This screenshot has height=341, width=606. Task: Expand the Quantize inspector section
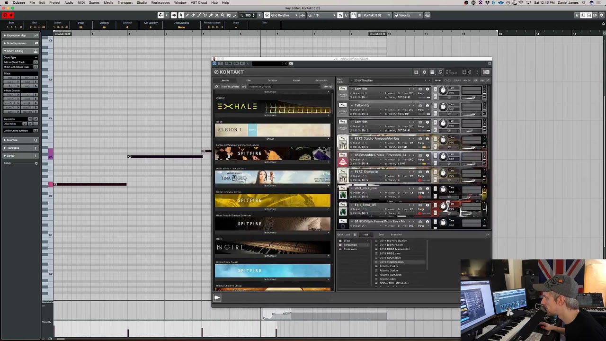click(x=21, y=140)
